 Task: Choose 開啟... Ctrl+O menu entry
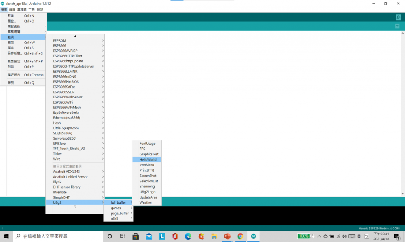point(23,21)
